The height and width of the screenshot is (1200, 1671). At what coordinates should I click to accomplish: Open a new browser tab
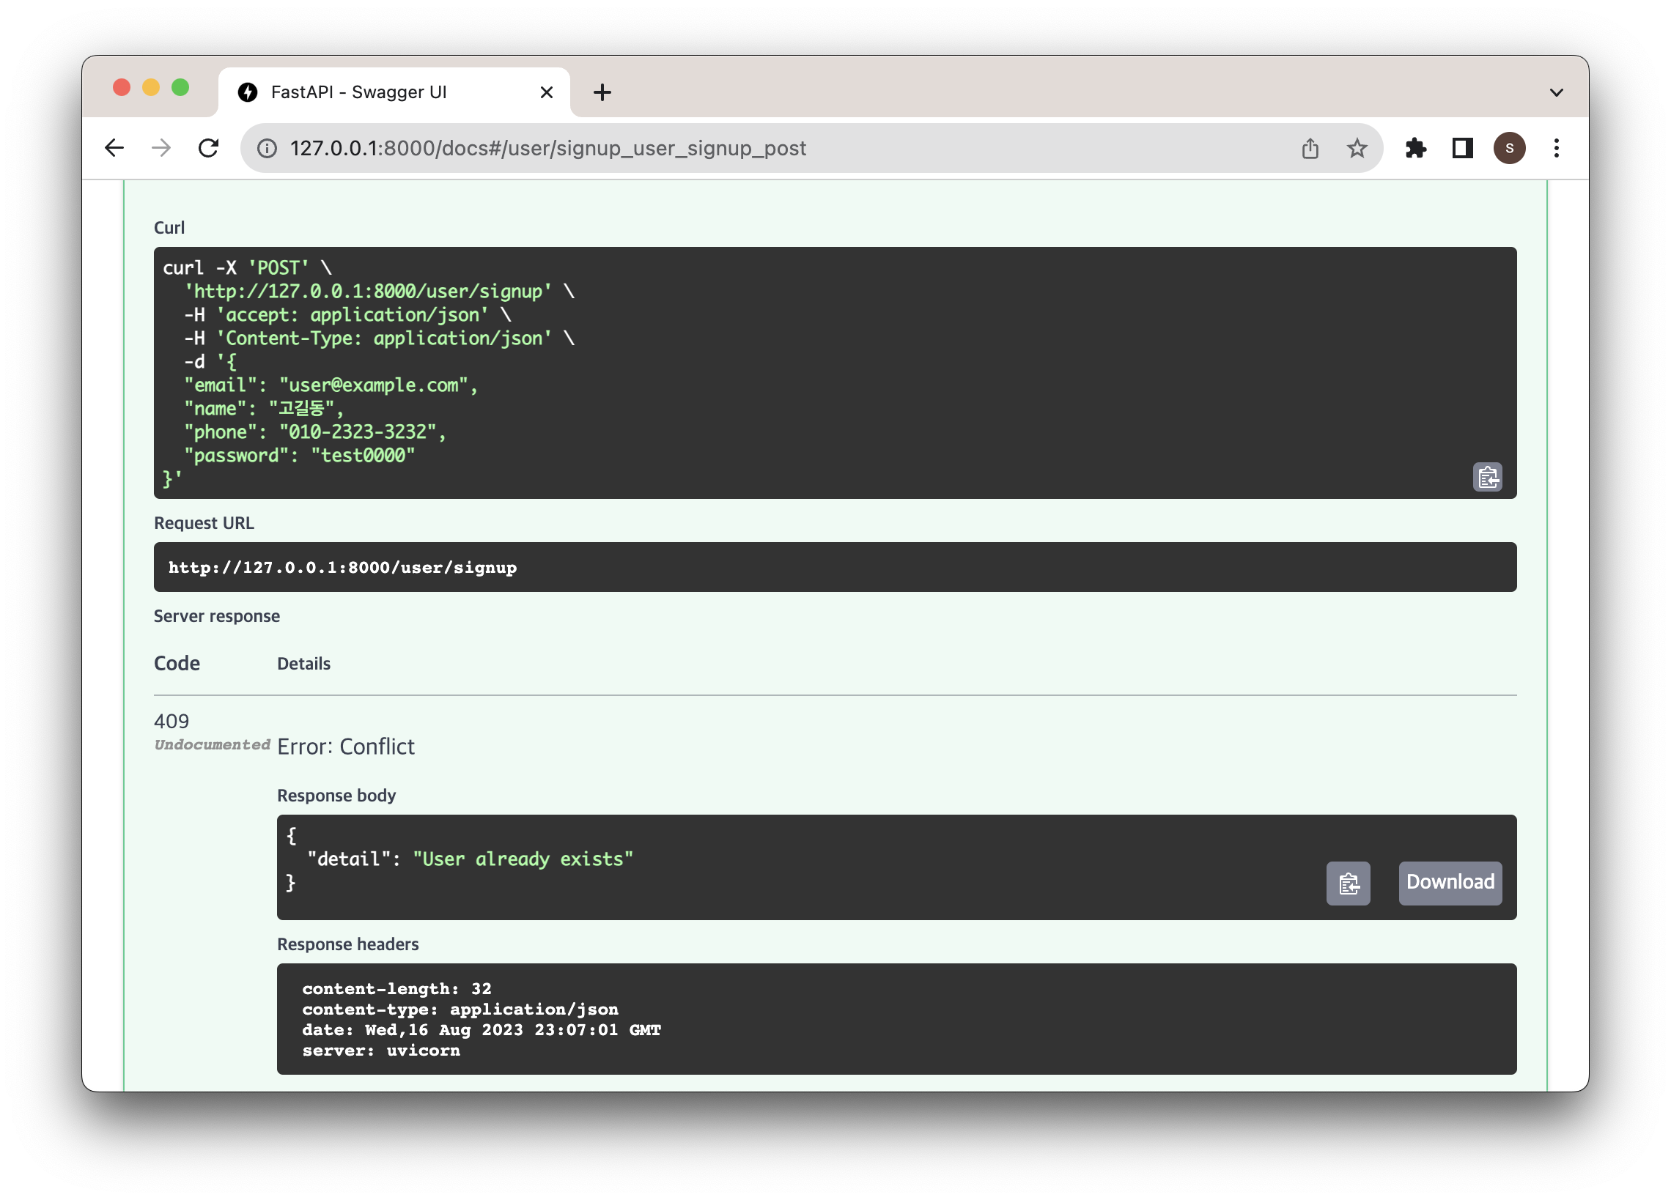(x=602, y=92)
